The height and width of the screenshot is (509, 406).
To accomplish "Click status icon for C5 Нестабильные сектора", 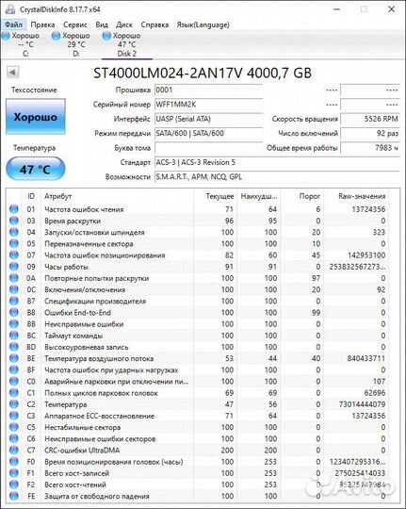I will pyautogui.click(x=13, y=427).
